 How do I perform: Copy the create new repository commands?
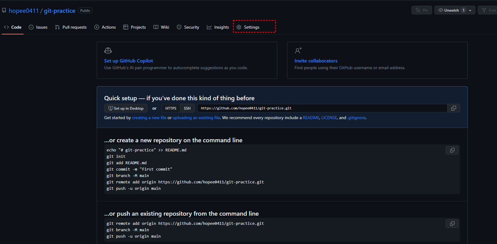point(452,150)
